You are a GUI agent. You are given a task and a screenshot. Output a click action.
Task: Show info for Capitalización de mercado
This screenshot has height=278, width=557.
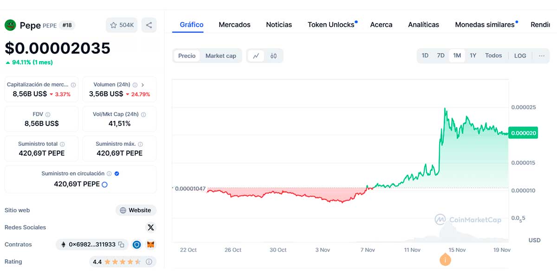pyautogui.click(x=73, y=85)
